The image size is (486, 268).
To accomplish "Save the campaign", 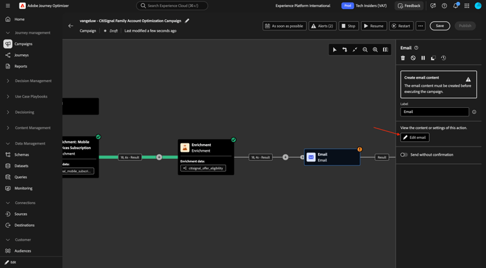I will coord(440,26).
